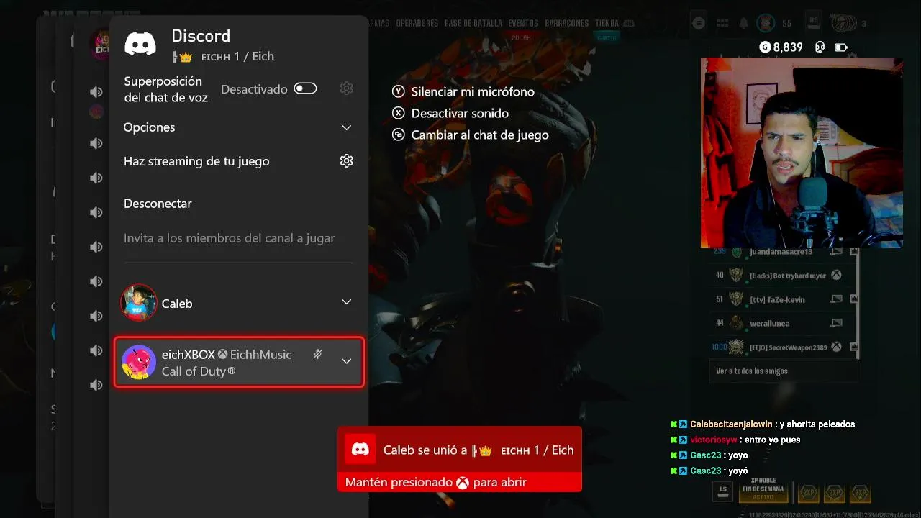Click the platform icon on faZe-kevin row
921x518 pixels.
coord(836,299)
